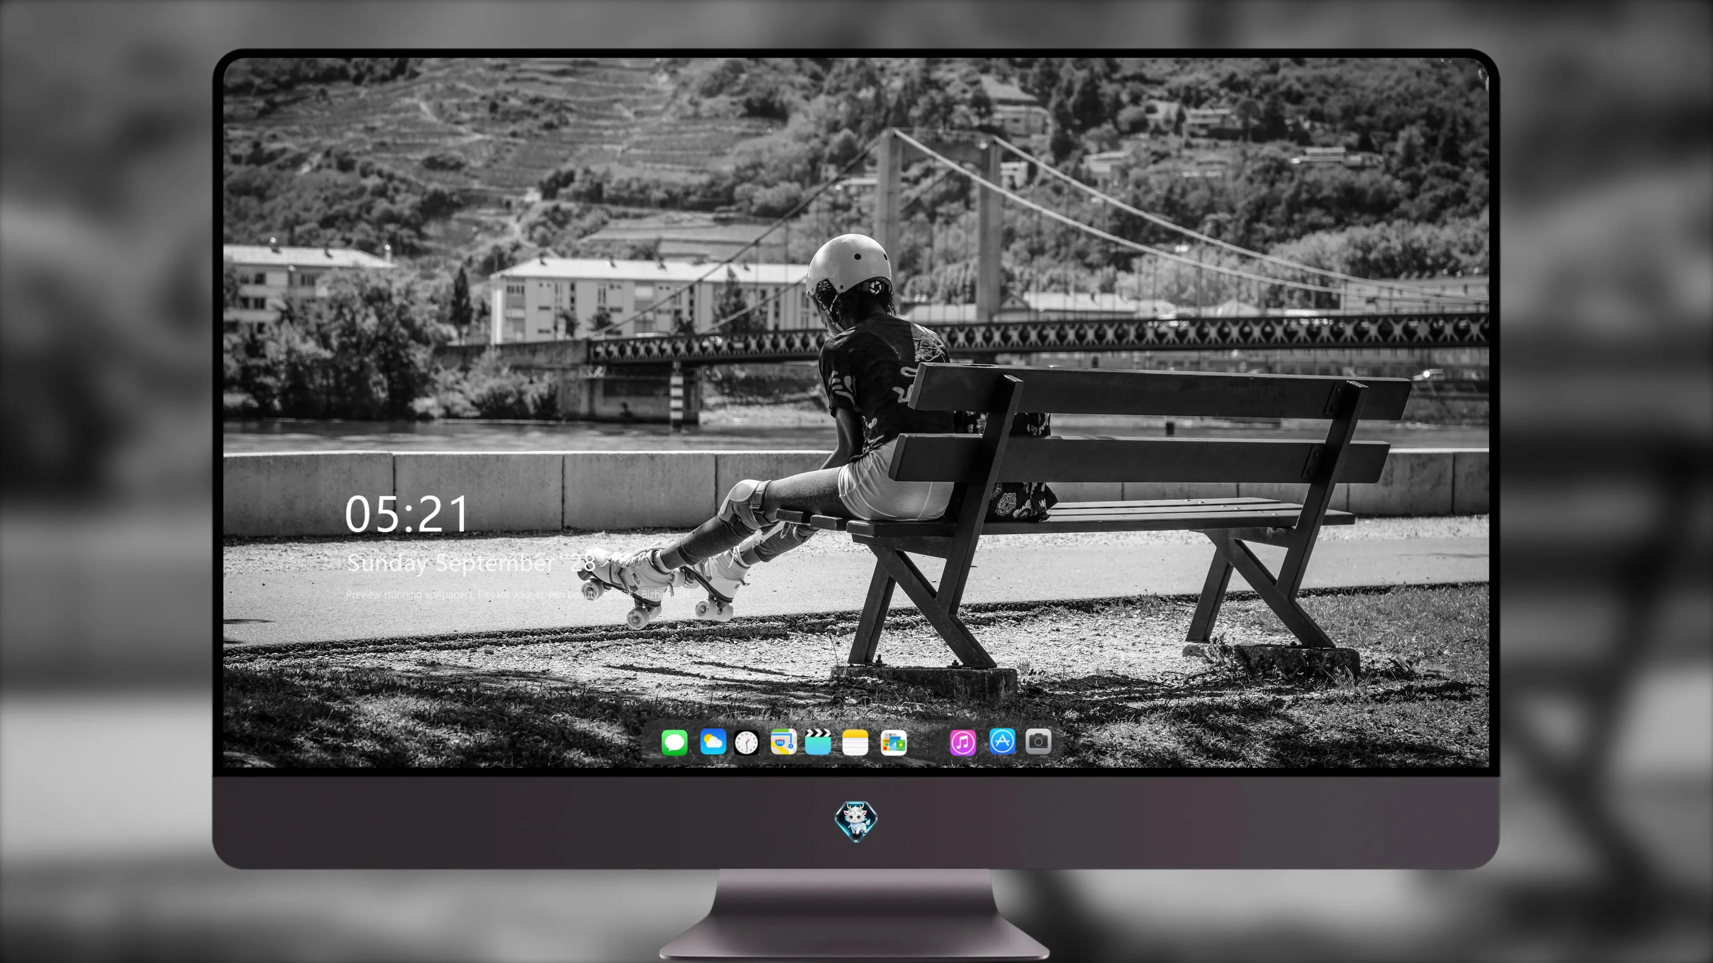The height and width of the screenshot is (963, 1713).
Task: Open the Weather app in the dock
Action: point(713,742)
